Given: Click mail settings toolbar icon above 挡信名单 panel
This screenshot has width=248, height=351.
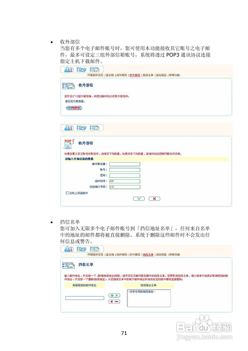Looking at the screenshot, I should pyautogui.click(x=94, y=249).
